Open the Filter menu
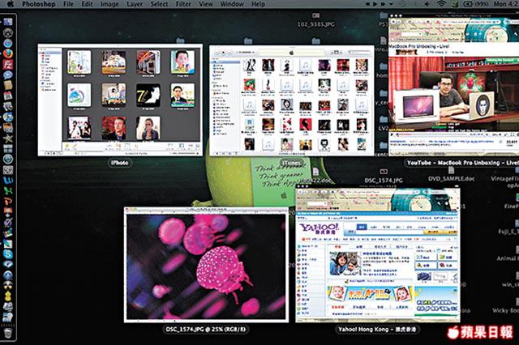The width and height of the screenshot is (519, 345). (x=183, y=4)
